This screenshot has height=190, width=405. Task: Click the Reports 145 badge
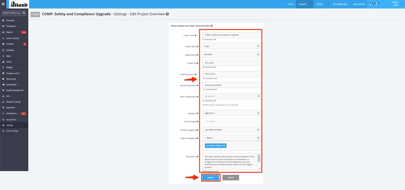pos(23,32)
